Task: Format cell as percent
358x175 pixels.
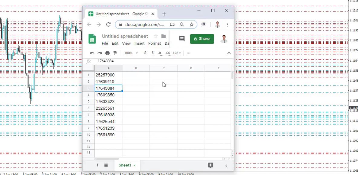Action: click(152, 53)
